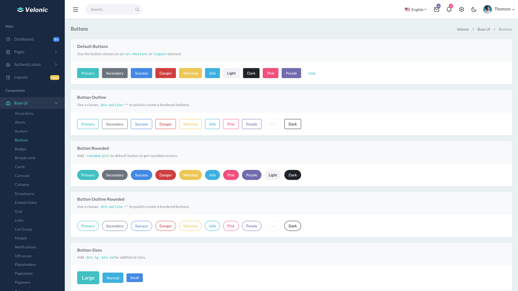
Task: Click the Velonic breadcrumb link
Action: [x=463, y=29]
